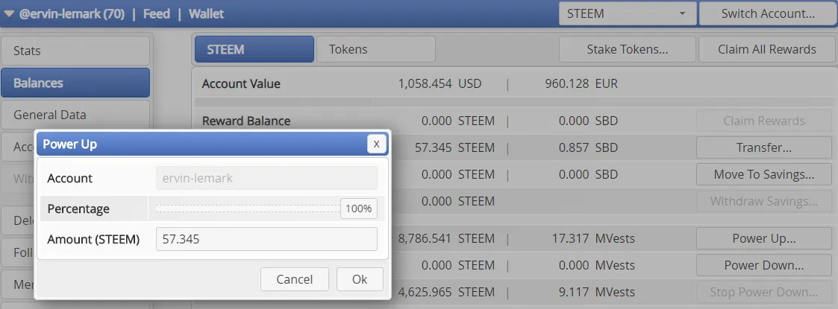Select the General Data sidebar item
This screenshot has height=309, width=838.
pos(75,115)
